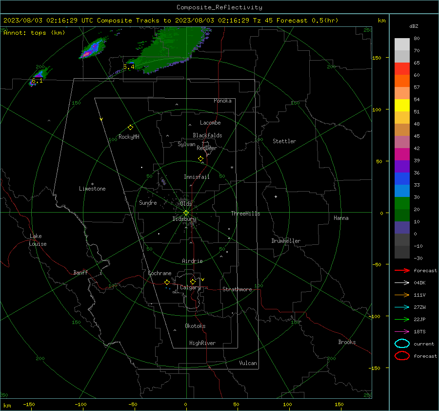Click the storm cell with pink core

coord(92,48)
